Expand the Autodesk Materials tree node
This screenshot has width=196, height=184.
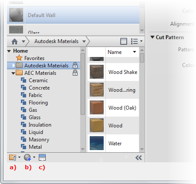pos(14,65)
